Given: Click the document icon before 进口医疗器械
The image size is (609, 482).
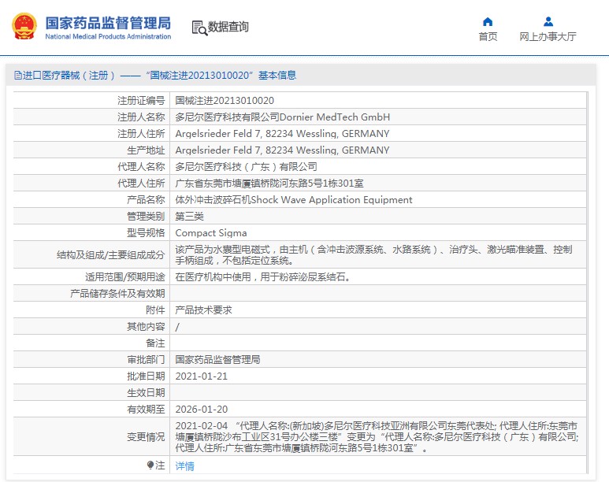Looking at the screenshot, I should [17, 76].
